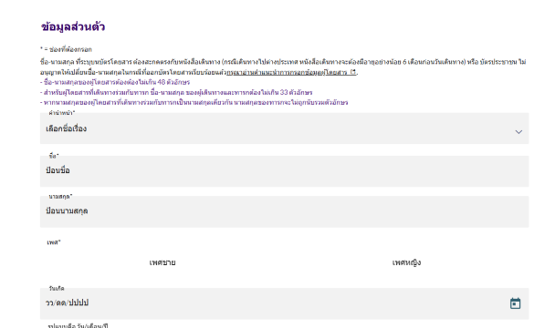Click the chevron arrow in title field
Image resolution: width=555 pixels, height=328 pixels.
coord(518,132)
